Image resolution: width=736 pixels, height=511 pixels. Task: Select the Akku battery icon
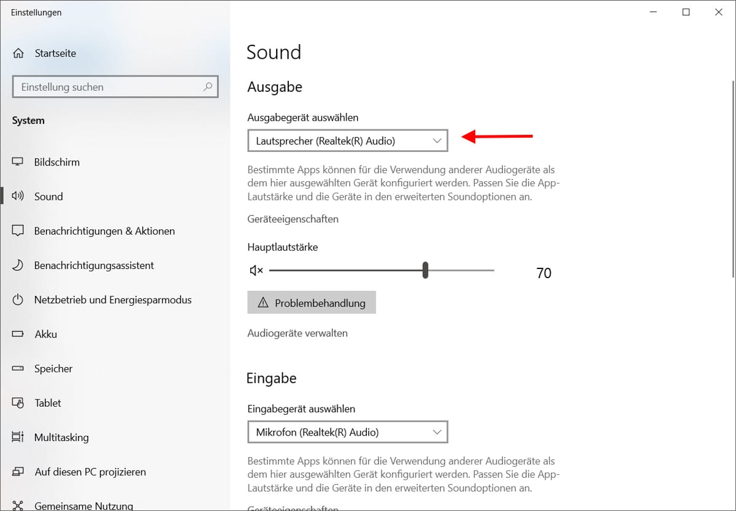[18, 334]
